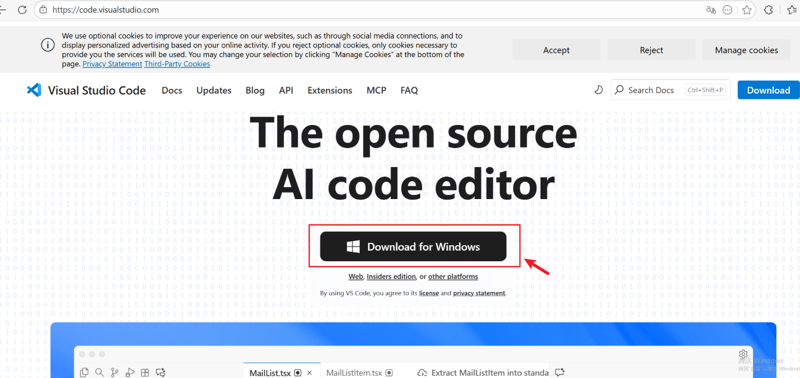Click the Run and Debug icon in preview

[x=129, y=373]
